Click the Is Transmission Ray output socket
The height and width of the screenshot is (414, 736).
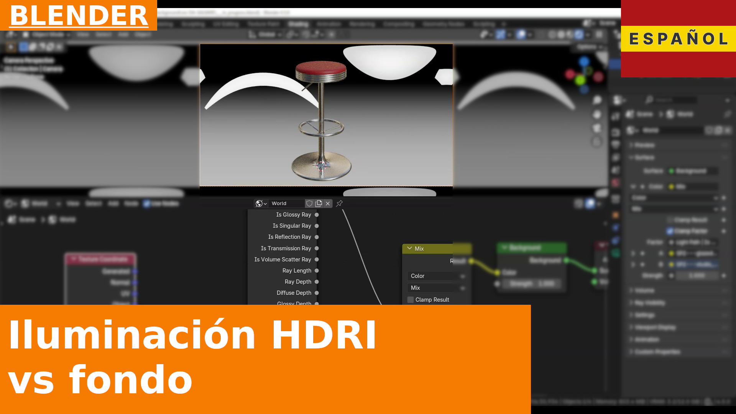tap(317, 248)
